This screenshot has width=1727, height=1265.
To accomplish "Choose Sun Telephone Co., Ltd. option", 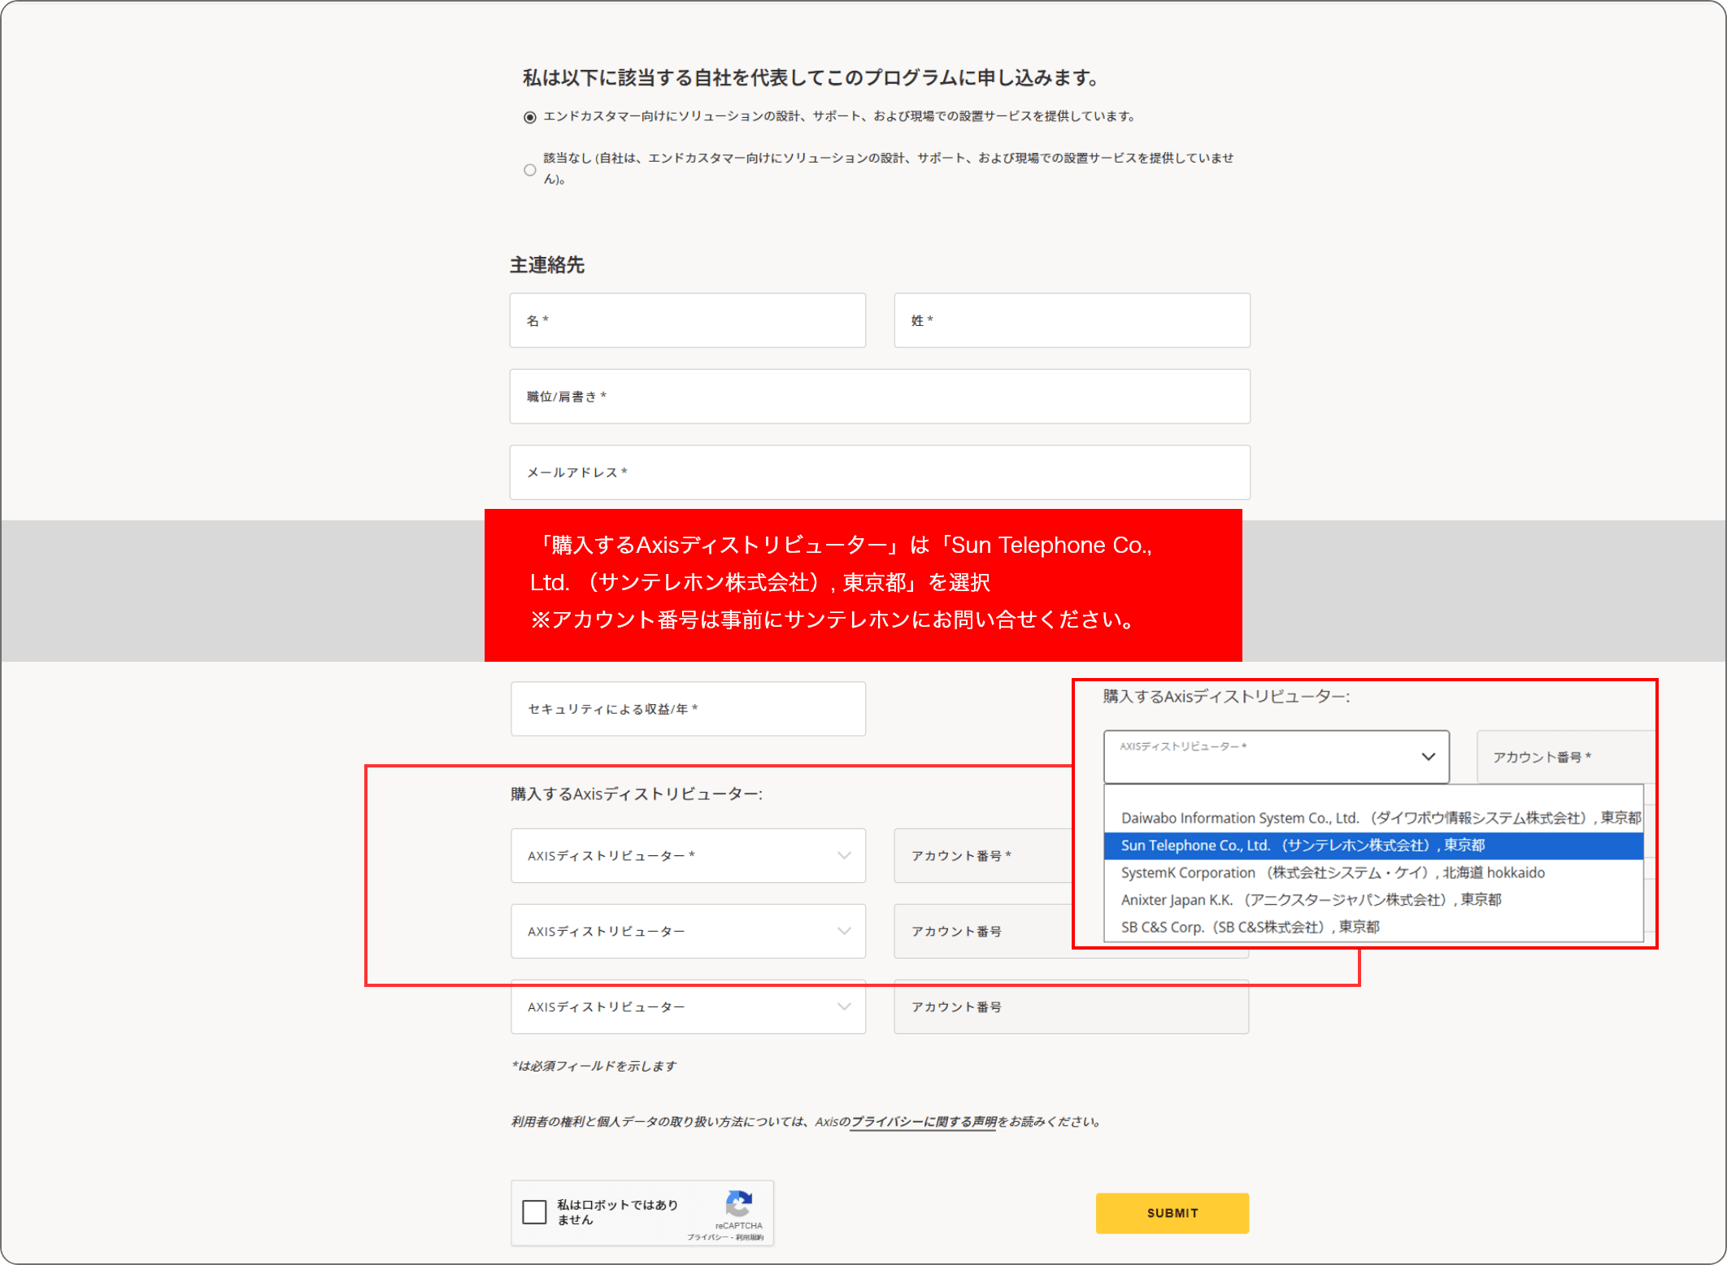I will 1374,846.
